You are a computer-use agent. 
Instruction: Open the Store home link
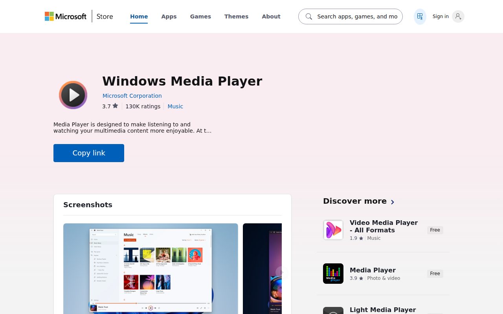[105, 16]
